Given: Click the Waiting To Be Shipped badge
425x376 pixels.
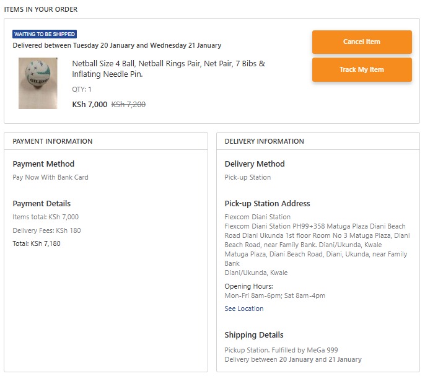Looking at the screenshot, I should tap(45, 34).
